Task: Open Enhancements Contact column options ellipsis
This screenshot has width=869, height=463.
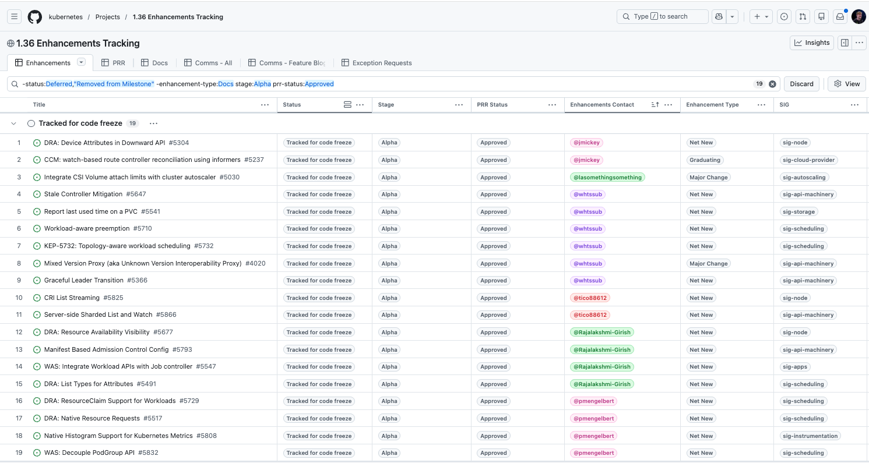Action: tap(669, 105)
